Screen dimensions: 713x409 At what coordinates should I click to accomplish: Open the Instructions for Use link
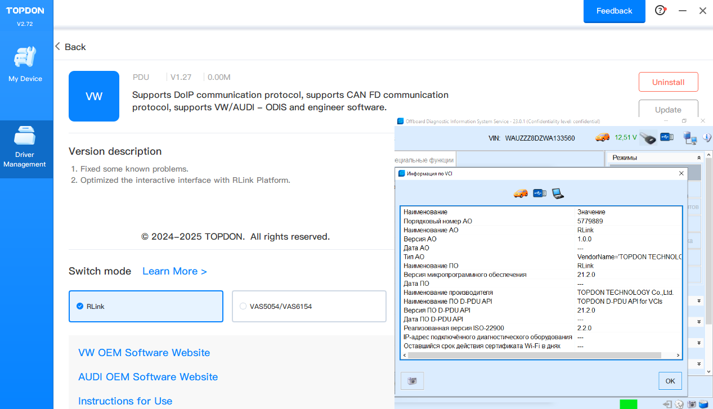tap(125, 401)
